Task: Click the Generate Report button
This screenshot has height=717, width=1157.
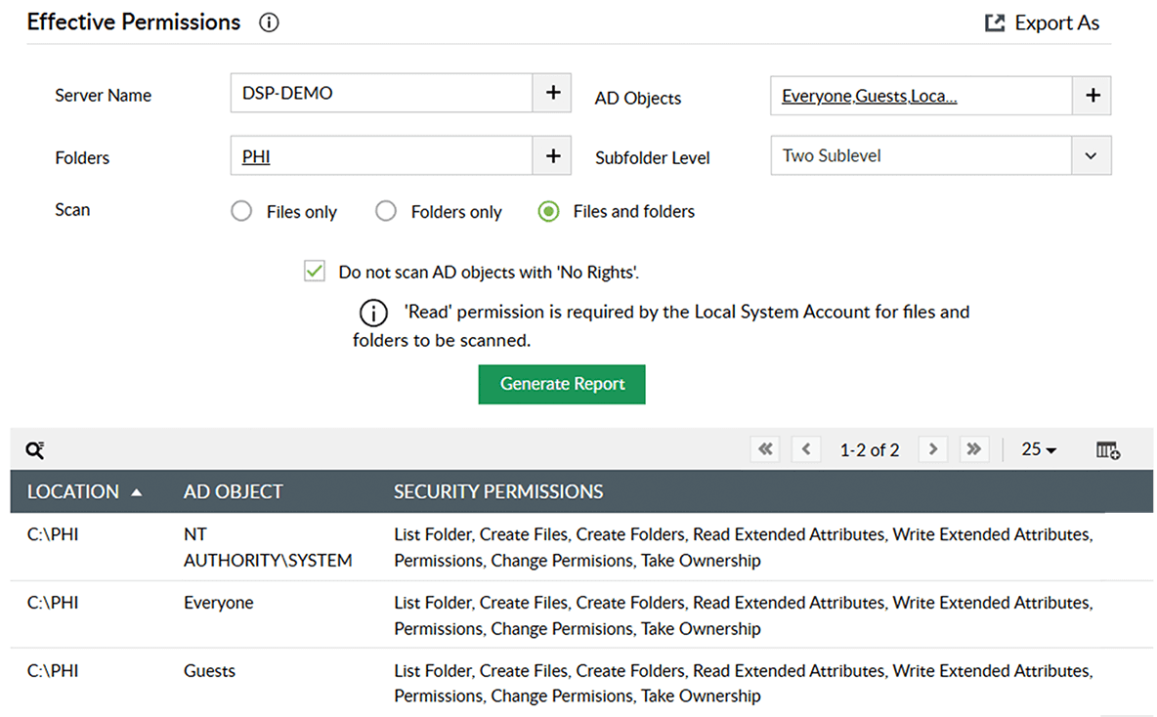Action: click(562, 384)
